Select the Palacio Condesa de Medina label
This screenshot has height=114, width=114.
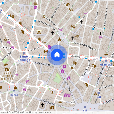point(7,76)
